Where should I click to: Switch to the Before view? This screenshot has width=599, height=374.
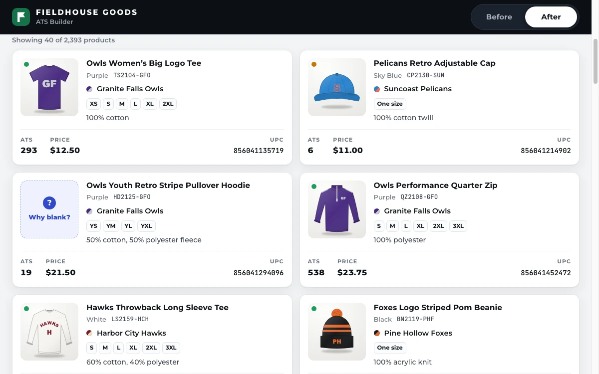pyautogui.click(x=499, y=17)
